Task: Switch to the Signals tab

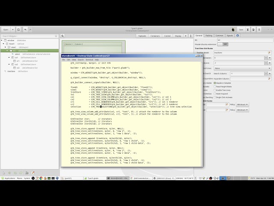Action: tap(230, 36)
